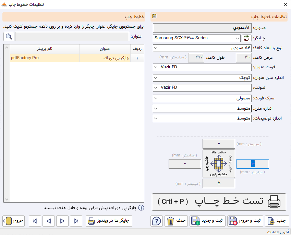Select the pdfFactory Pro printer row

coord(77,58)
